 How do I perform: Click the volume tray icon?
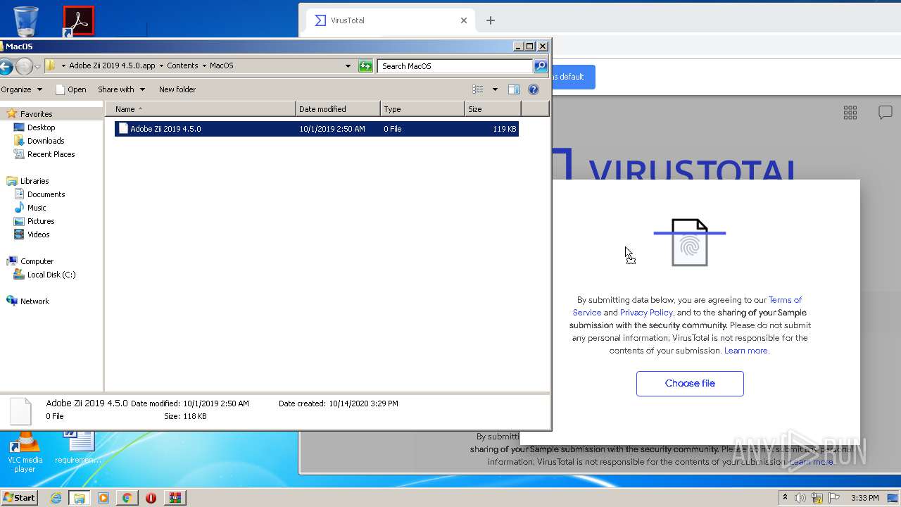tap(800, 498)
